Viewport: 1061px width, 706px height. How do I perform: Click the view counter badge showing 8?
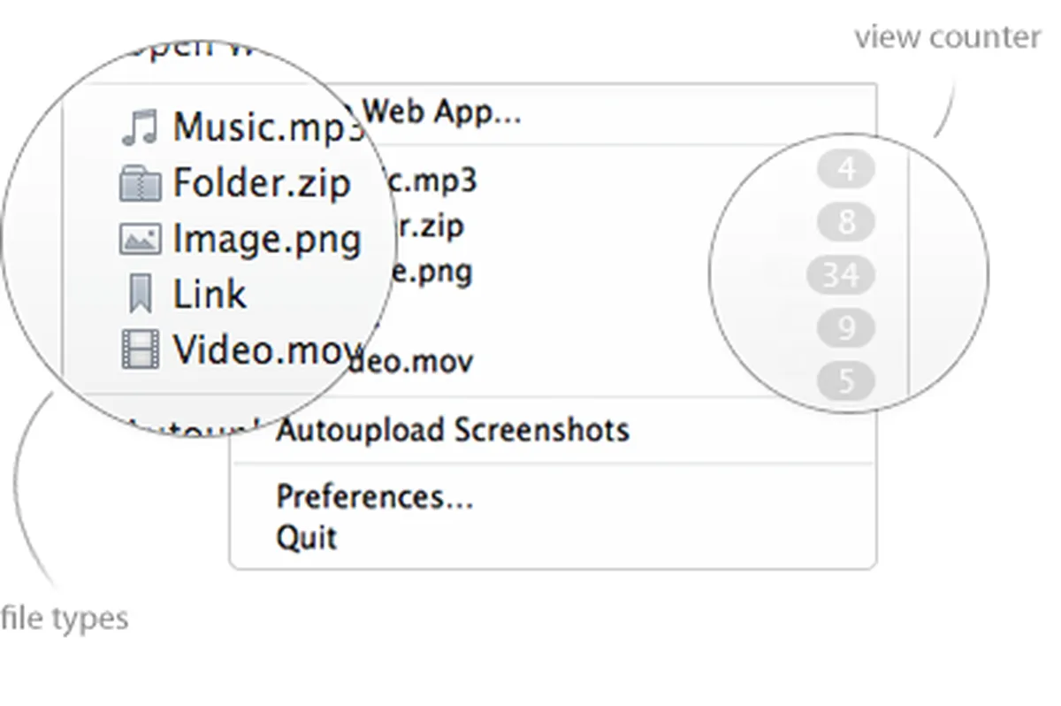pos(846,222)
